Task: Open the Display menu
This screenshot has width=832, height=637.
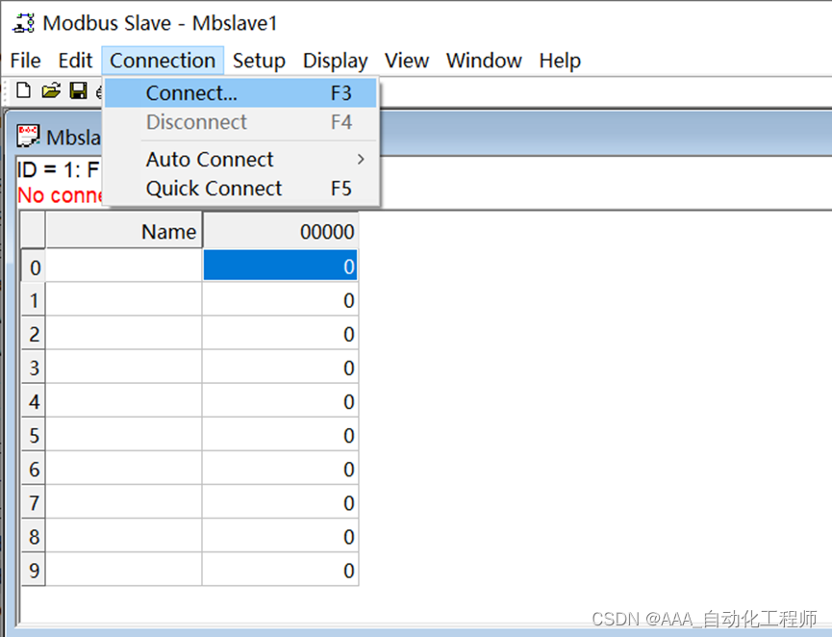Action: click(x=336, y=61)
